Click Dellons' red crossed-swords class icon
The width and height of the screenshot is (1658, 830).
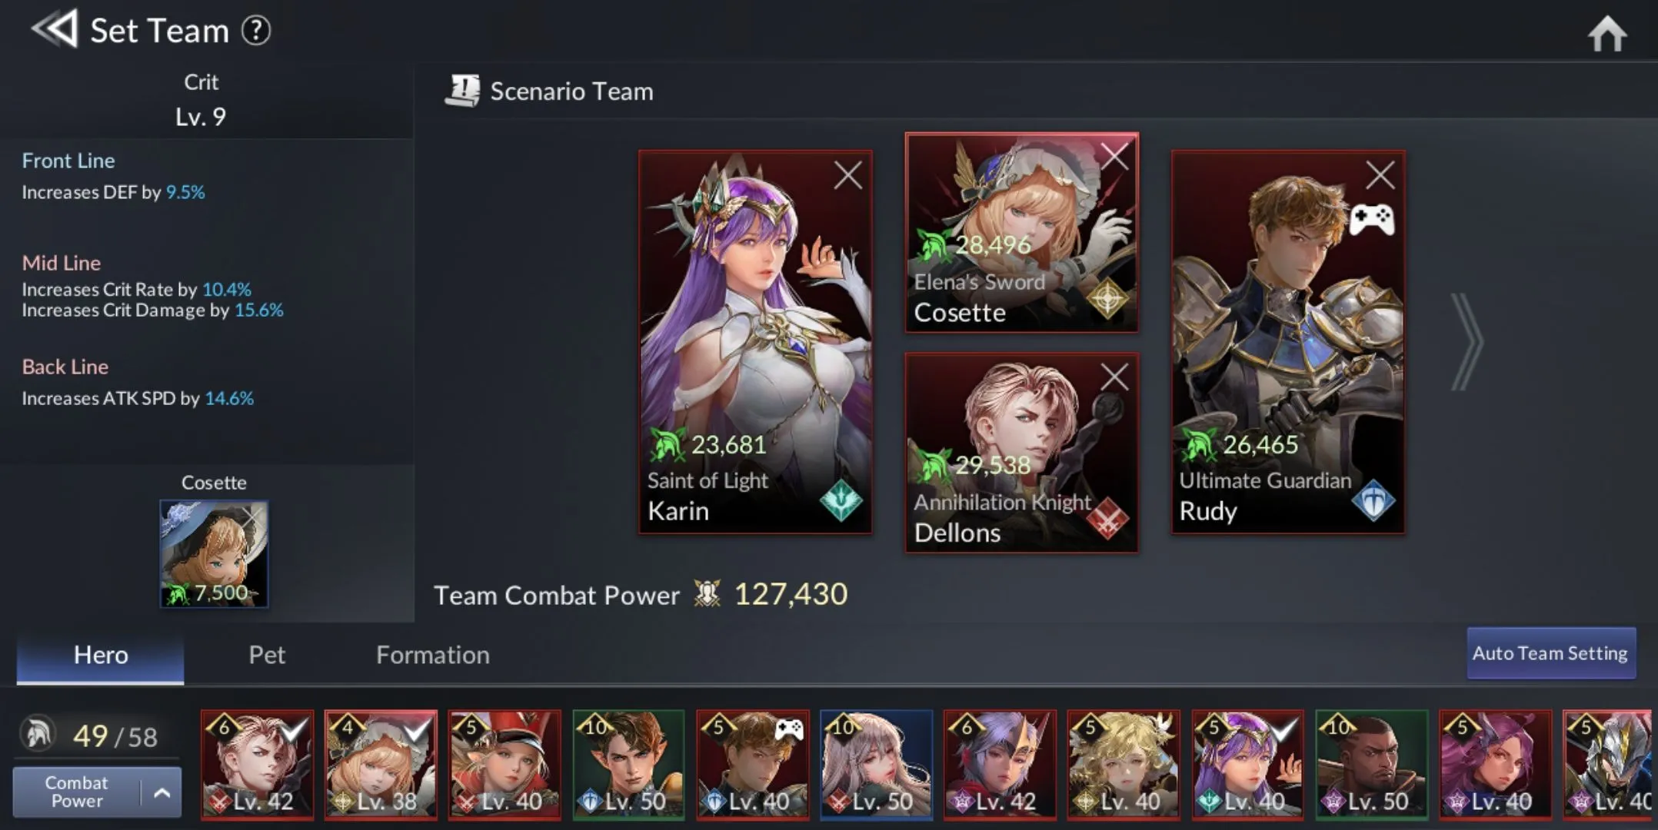(1107, 519)
